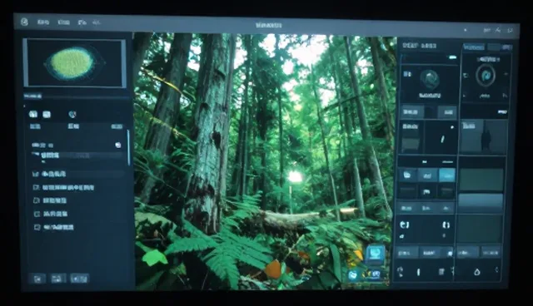This screenshot has height=306, width=533.
Task: Select the highlighted first row in the left list
Action: coord(77,155)
